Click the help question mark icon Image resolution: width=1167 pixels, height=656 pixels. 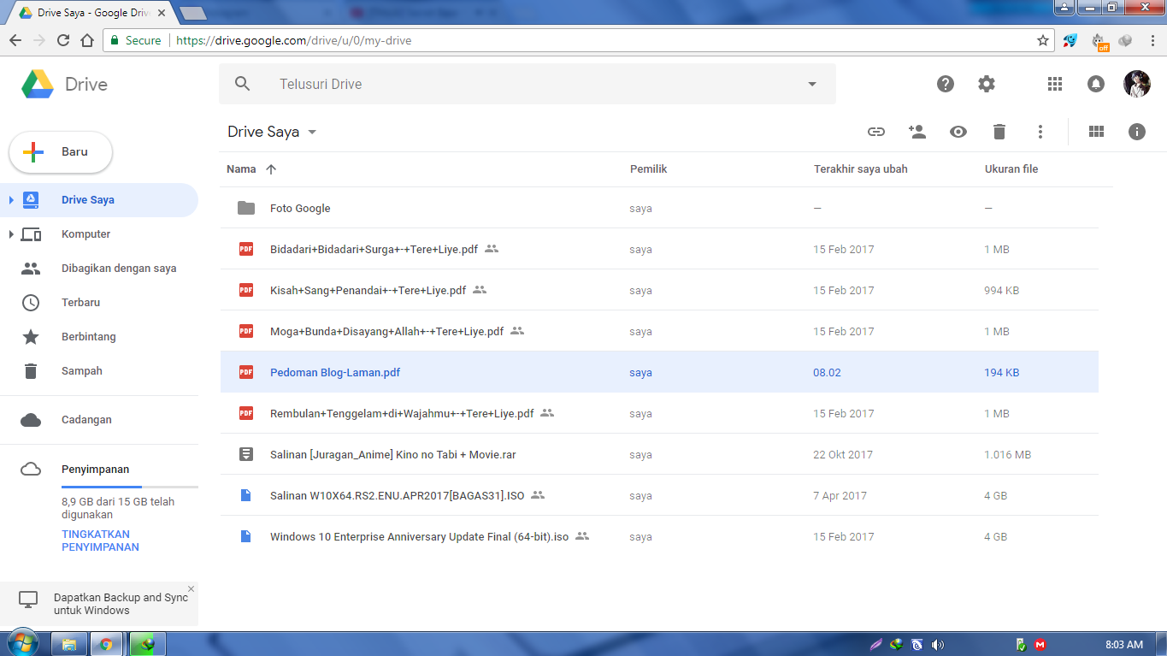click(945, 84)
